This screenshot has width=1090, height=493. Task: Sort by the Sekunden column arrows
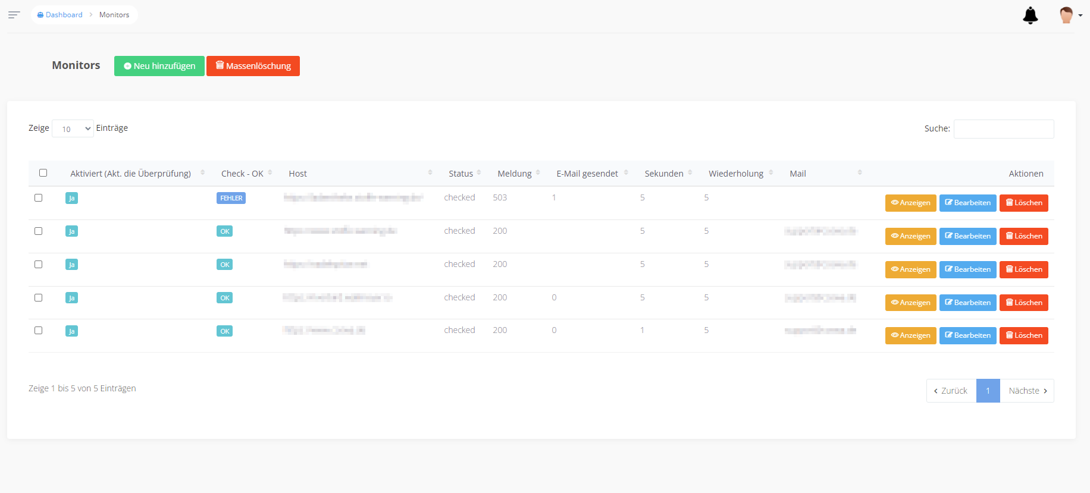[x=690, y=173]
